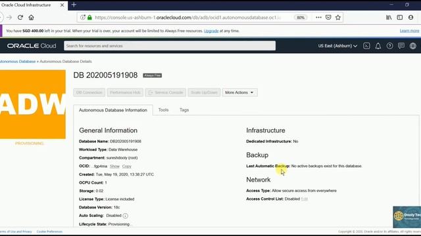
Task: Go to the browser home page icon
Action: [31, 18]
